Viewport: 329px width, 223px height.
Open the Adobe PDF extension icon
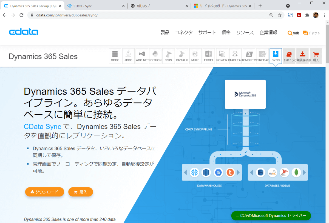pyautogui.click(x=299, y=15)
